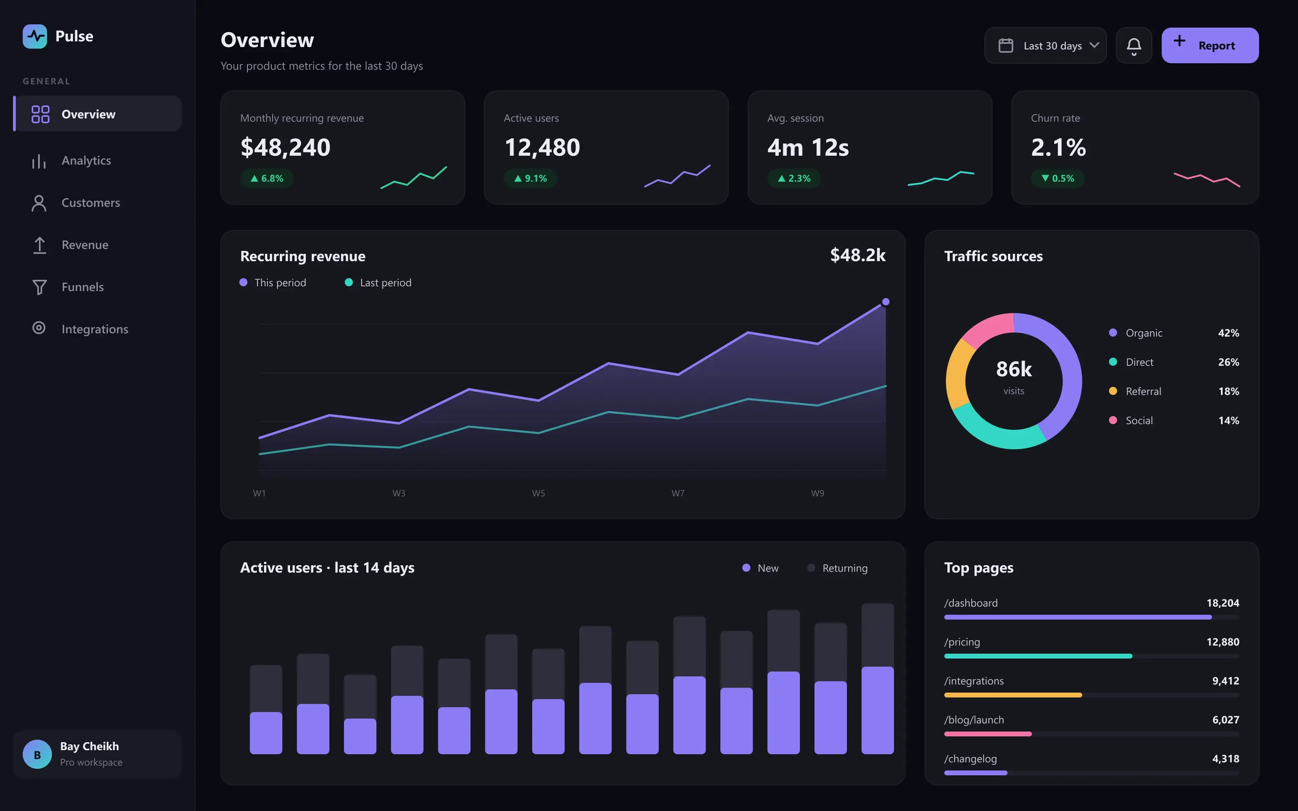Click the W9 axis label
Viewport: 1298px width, 811px height.
[817, 493]
